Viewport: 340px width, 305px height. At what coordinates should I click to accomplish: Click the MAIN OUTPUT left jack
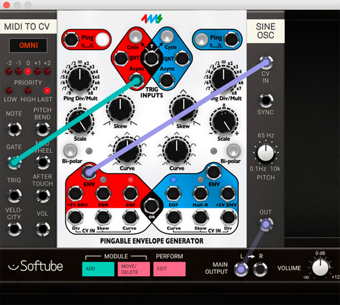point(241,269)
